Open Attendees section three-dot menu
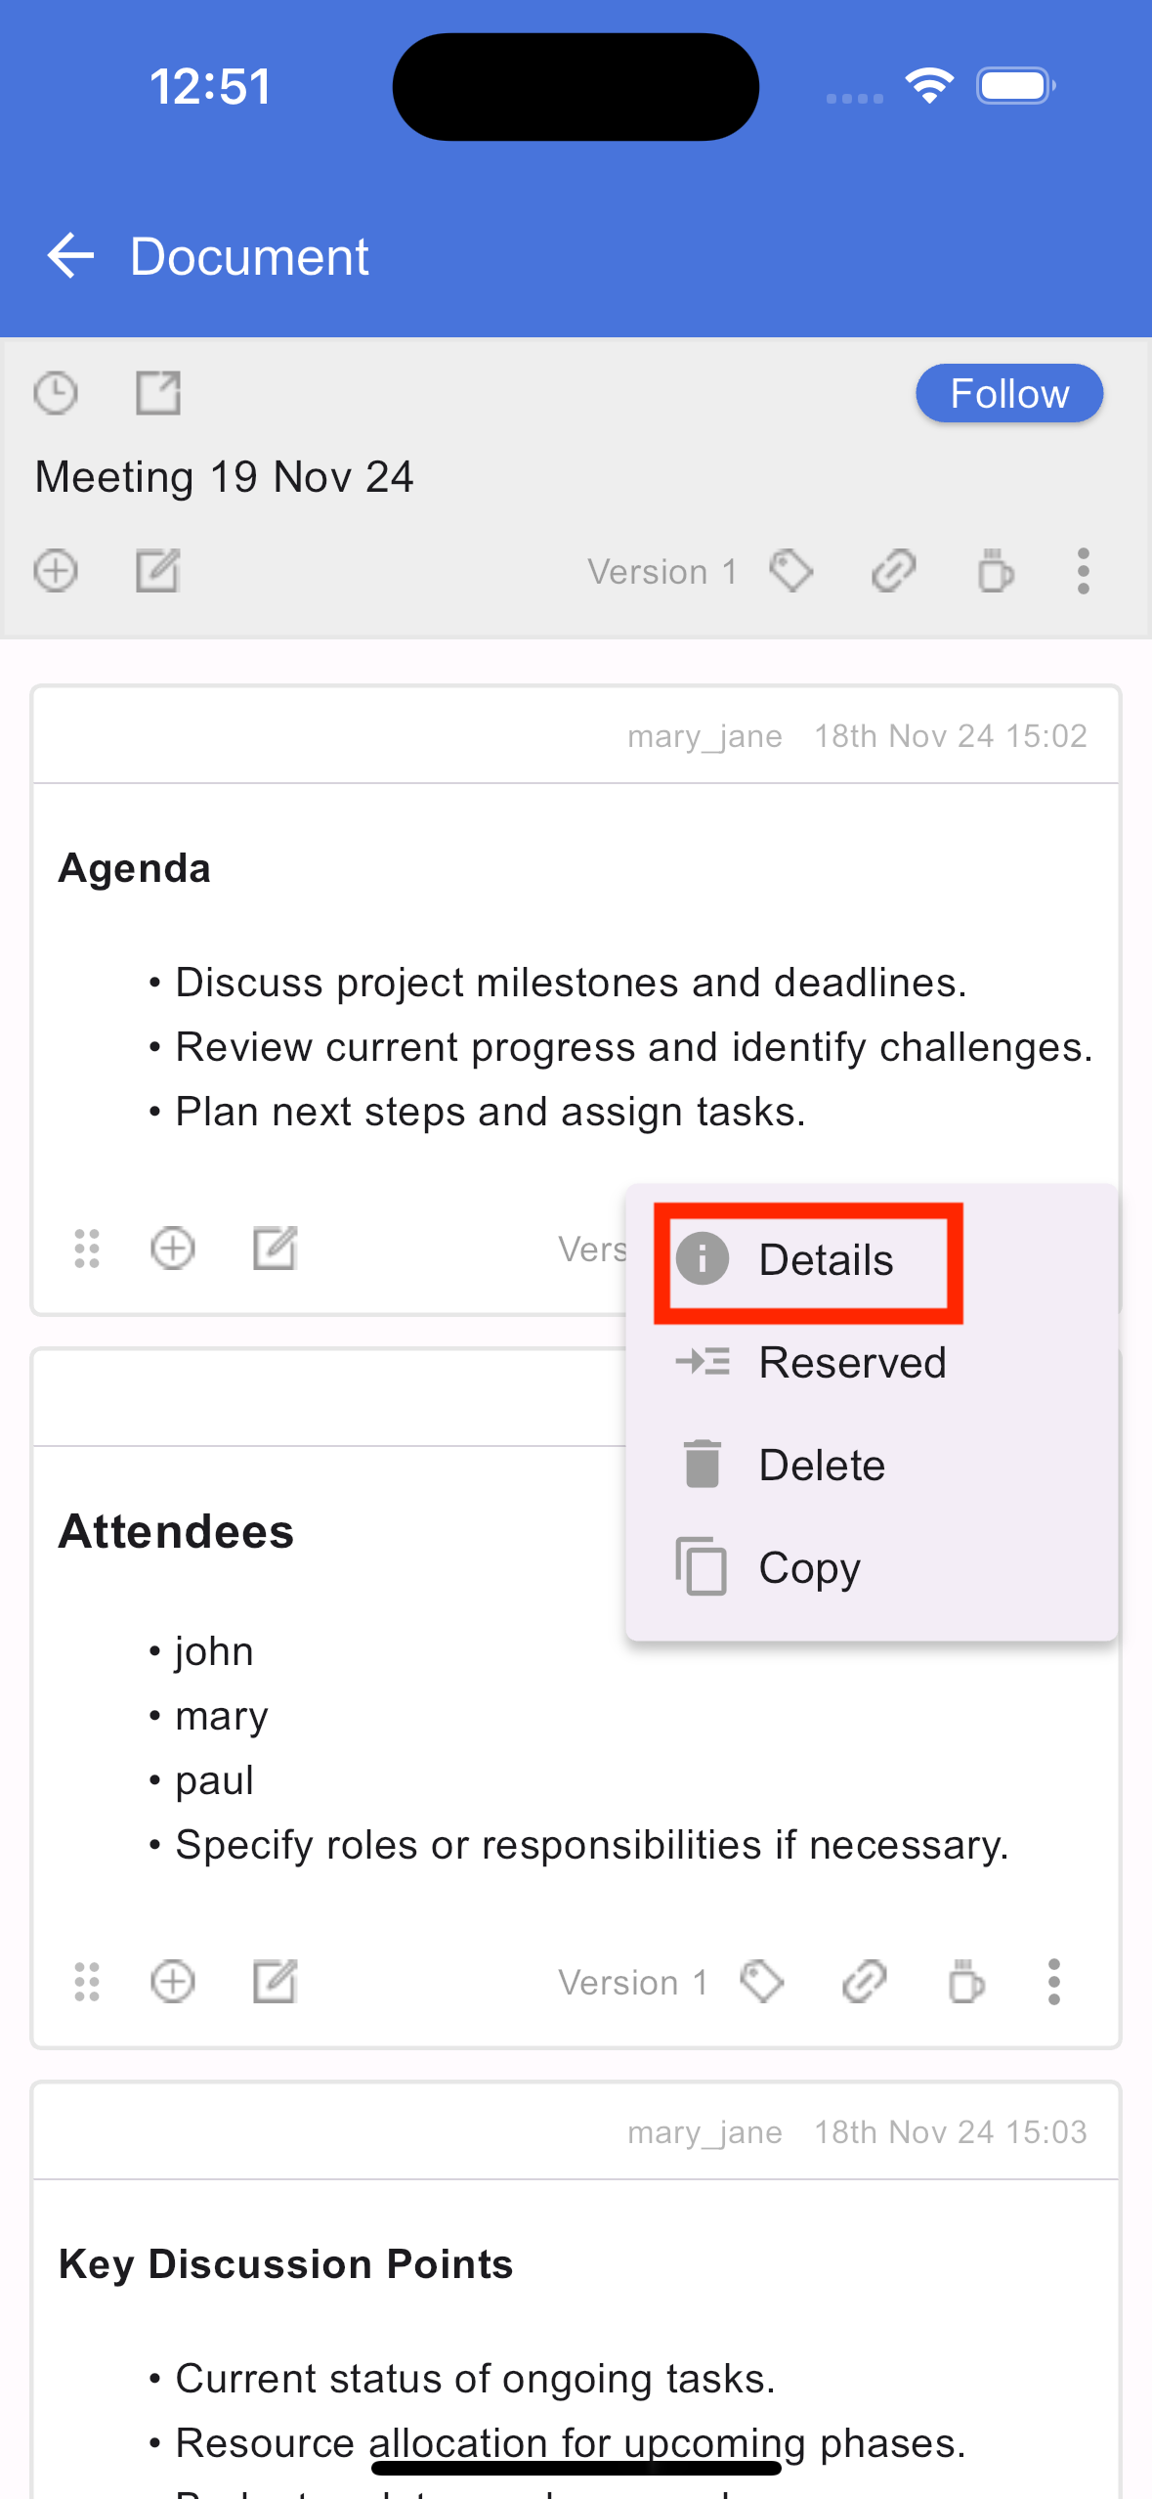The image size is (1152, 2499). pos(1053,1982)
